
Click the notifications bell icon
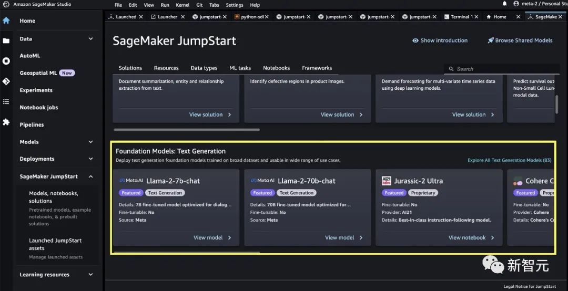pos(505,5)
